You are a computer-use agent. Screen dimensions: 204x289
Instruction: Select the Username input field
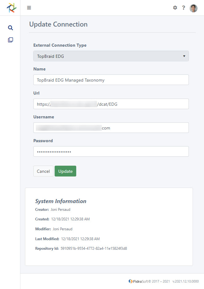[111, 128]
